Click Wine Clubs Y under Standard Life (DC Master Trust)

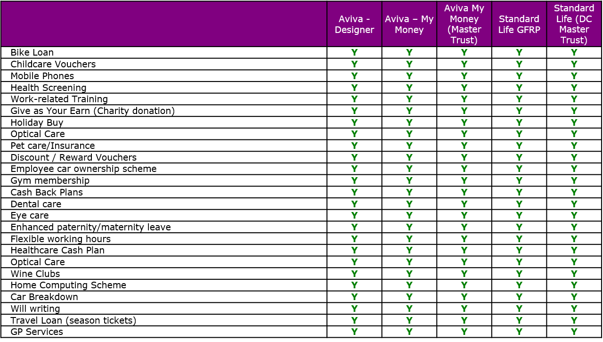point(574,274)
